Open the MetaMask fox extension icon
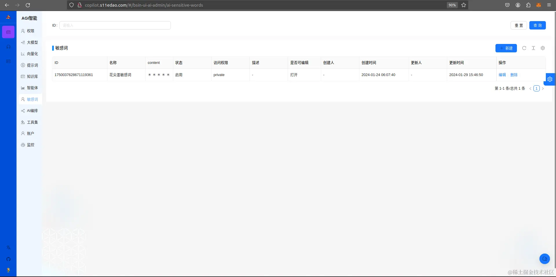Screen dimensions: 556x277 point(539,5)
